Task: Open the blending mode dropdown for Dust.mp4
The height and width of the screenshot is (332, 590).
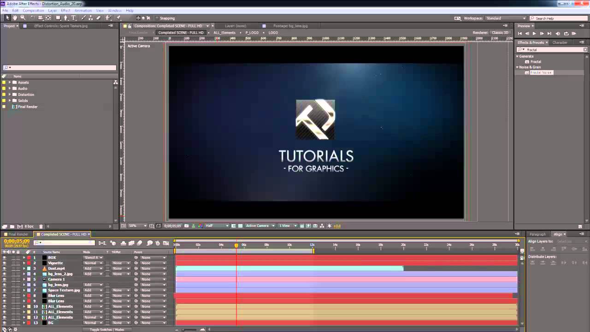Action: [x=94, y=268]
